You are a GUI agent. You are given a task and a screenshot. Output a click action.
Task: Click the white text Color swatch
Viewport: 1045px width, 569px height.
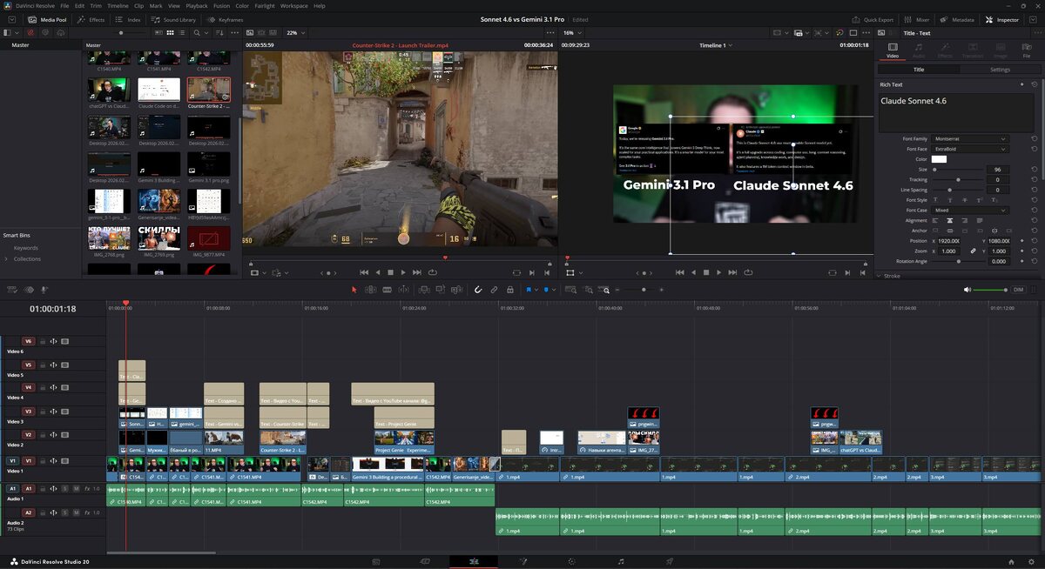pos(939,159)
